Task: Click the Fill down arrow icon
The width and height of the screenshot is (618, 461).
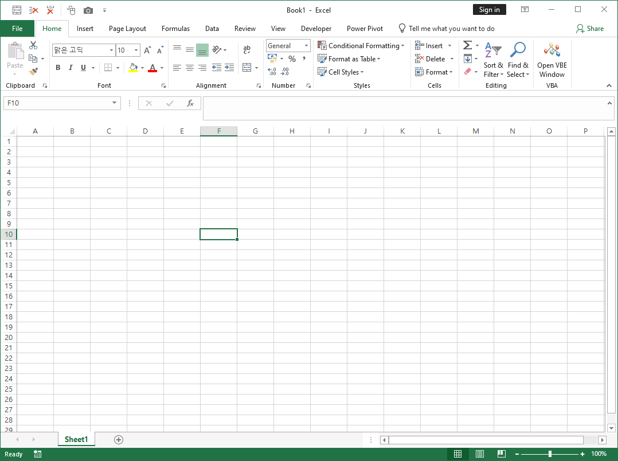Action: click(467, 58)
